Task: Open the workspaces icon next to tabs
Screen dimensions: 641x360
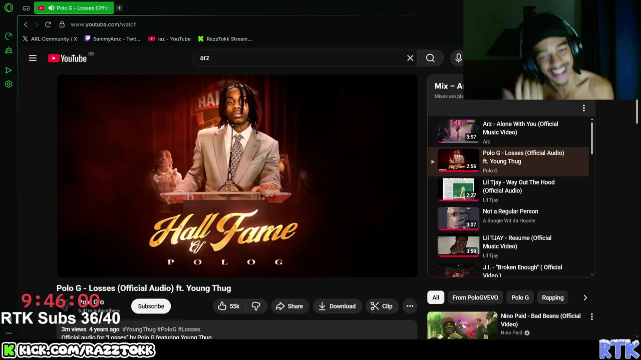Action: [26, 8]
